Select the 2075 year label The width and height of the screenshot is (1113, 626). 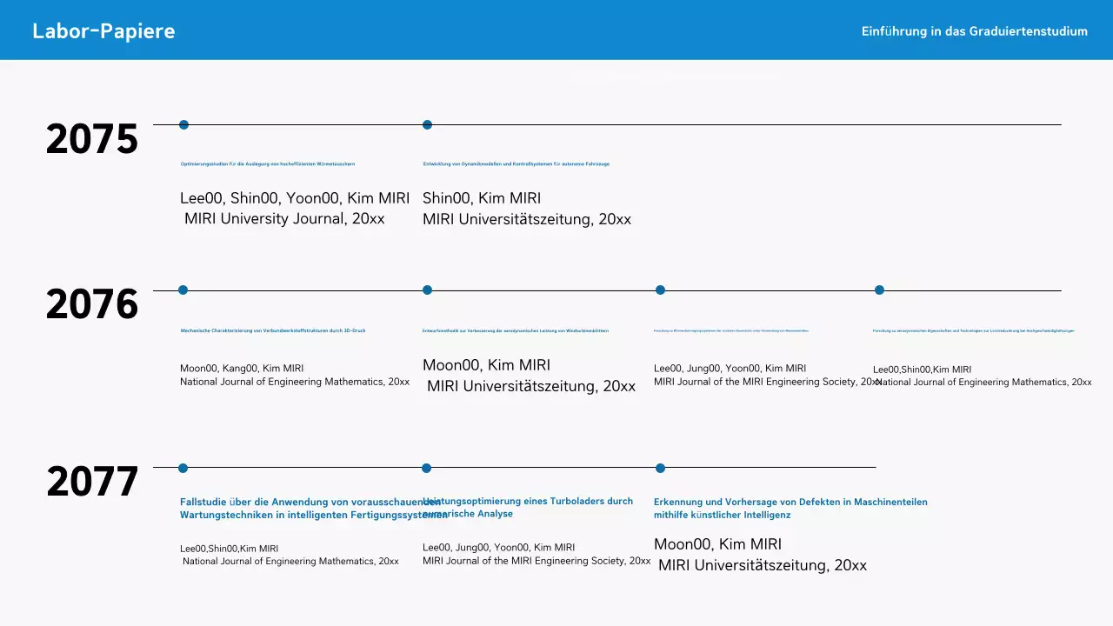point(92,139)
